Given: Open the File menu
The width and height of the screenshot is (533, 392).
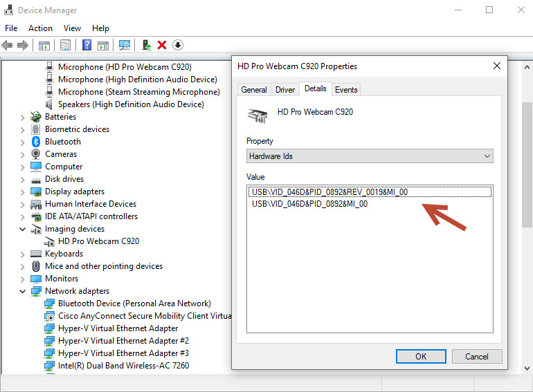Looking at the screenshot, I should point(11,28).
